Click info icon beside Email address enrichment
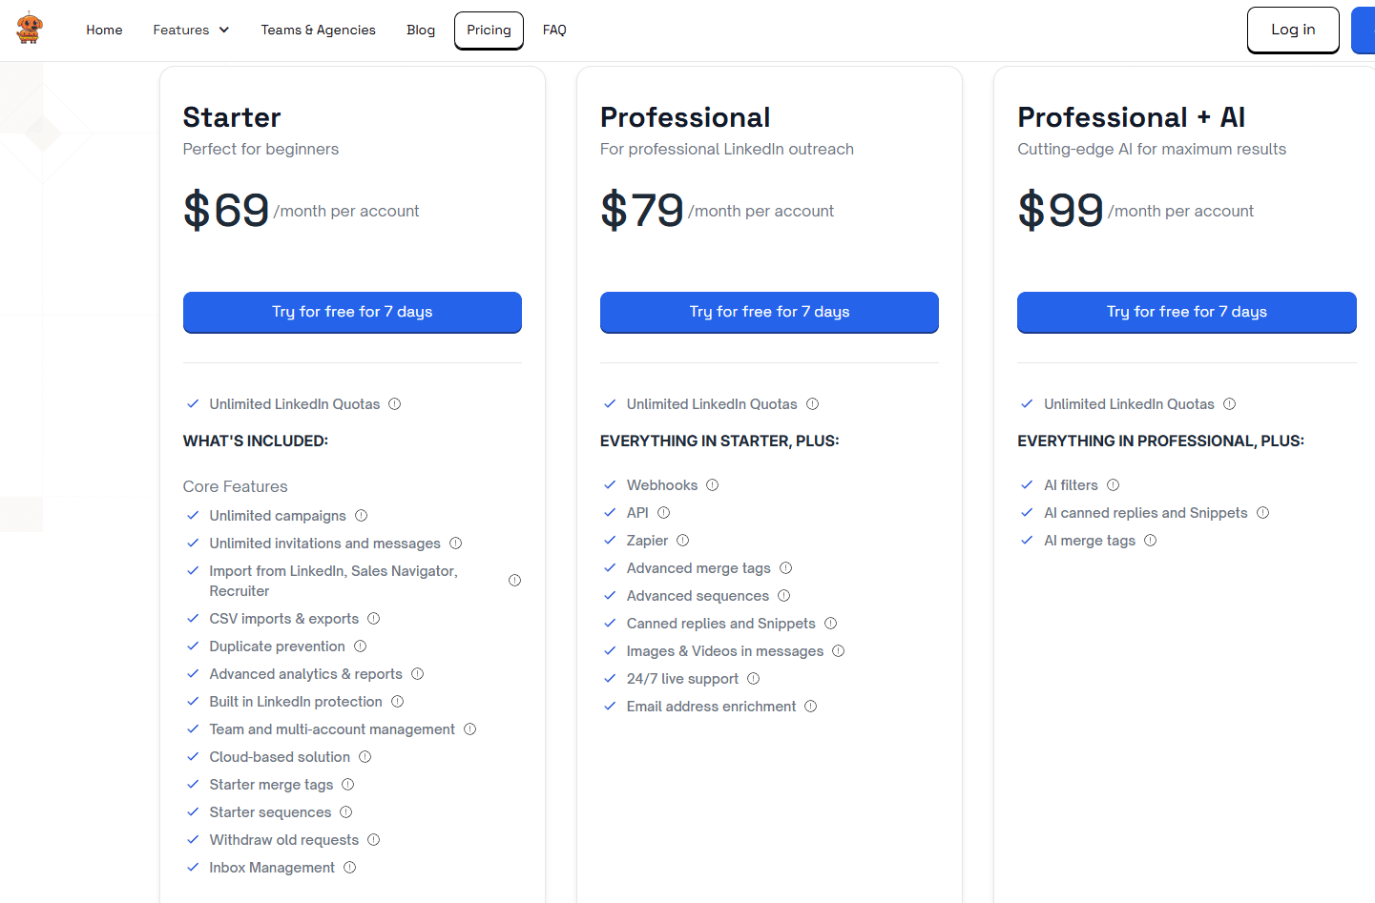Viewport: 1375px width, 903px height. [811, 707]
